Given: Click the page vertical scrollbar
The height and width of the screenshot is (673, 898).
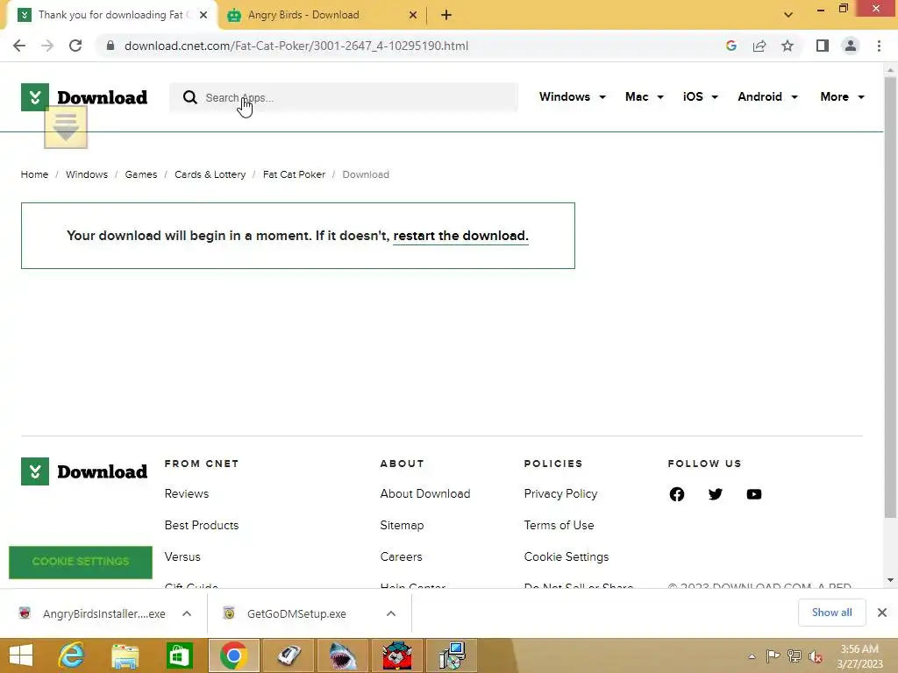Looking at the screenshot, I should (x=890, y=298).
